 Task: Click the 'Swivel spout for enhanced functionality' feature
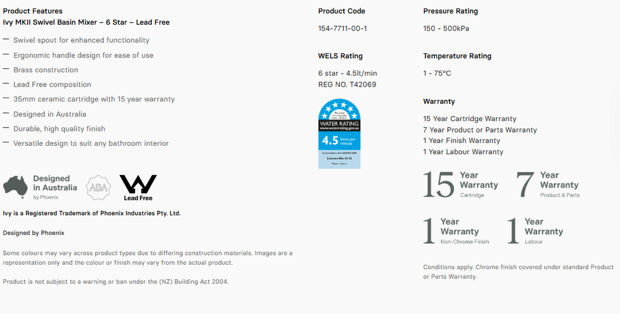[81, 40]
